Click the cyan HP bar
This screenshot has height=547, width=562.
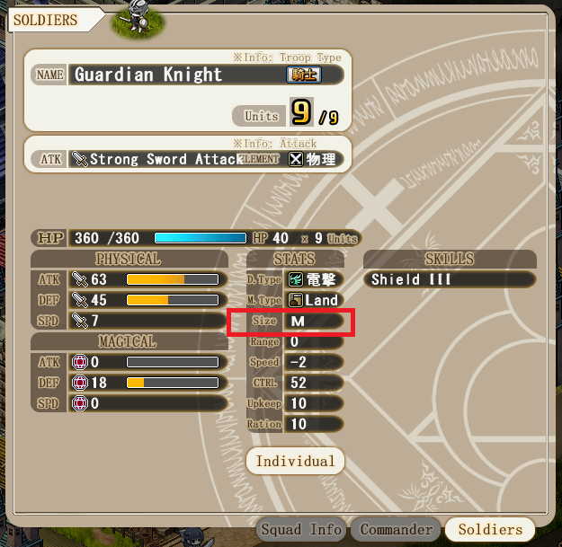tap(201, 238)
